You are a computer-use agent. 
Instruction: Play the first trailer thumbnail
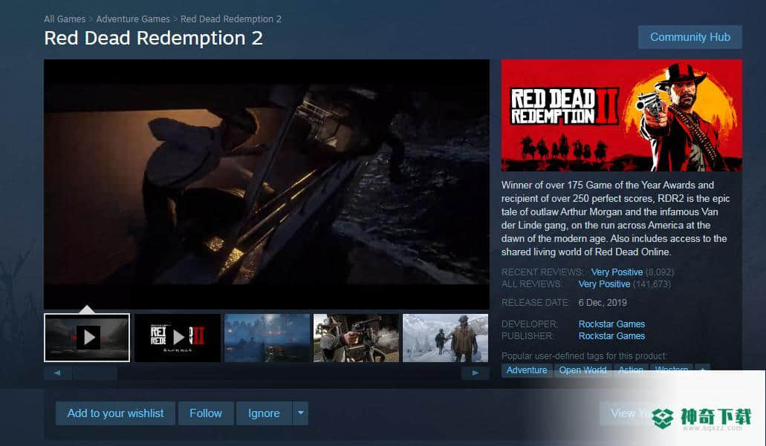tap(87, 338)
